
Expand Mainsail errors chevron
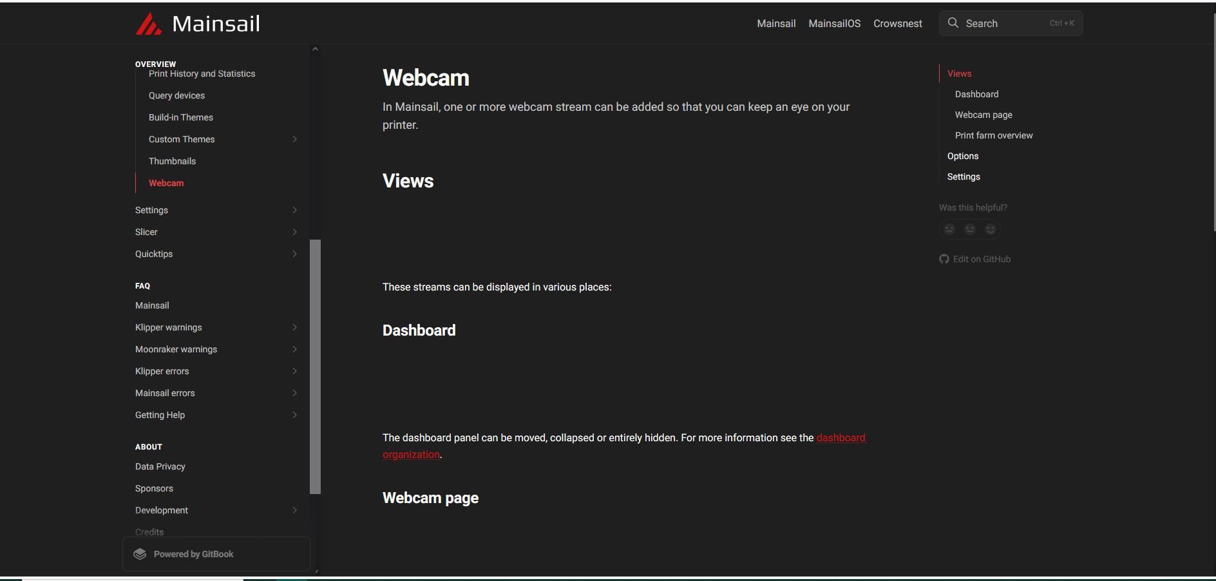tap(294, 393)
